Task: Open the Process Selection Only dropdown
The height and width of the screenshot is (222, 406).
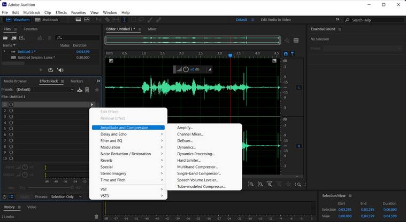Action: (66, 197)
